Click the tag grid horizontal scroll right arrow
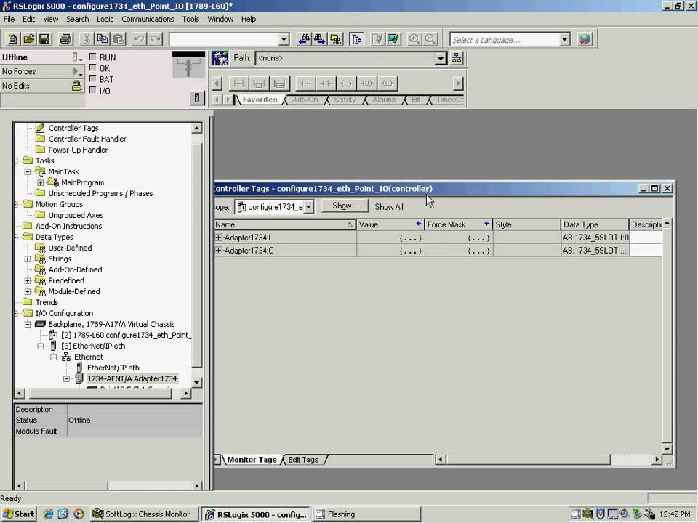Image resolution: width=698 pixels, height=523 pixels. click(657, 459)
